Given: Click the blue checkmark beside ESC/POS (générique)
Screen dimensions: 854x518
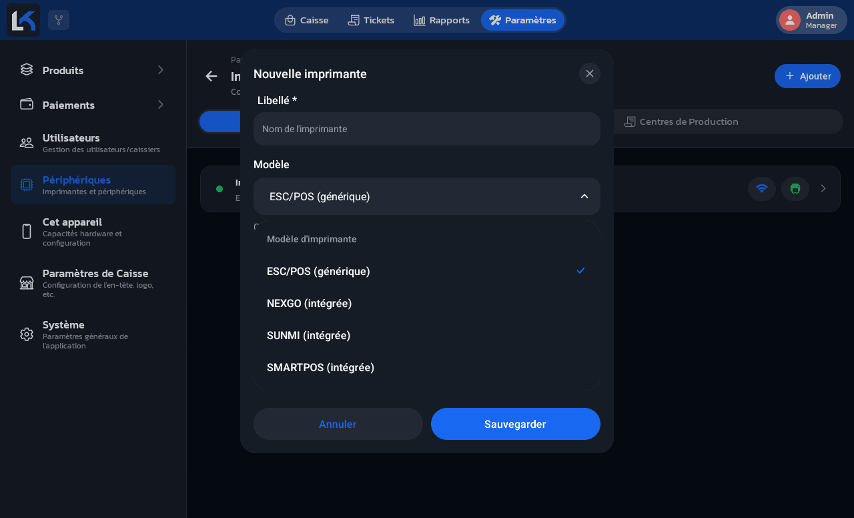Looking at the screenshot, I should click(580, 270).
